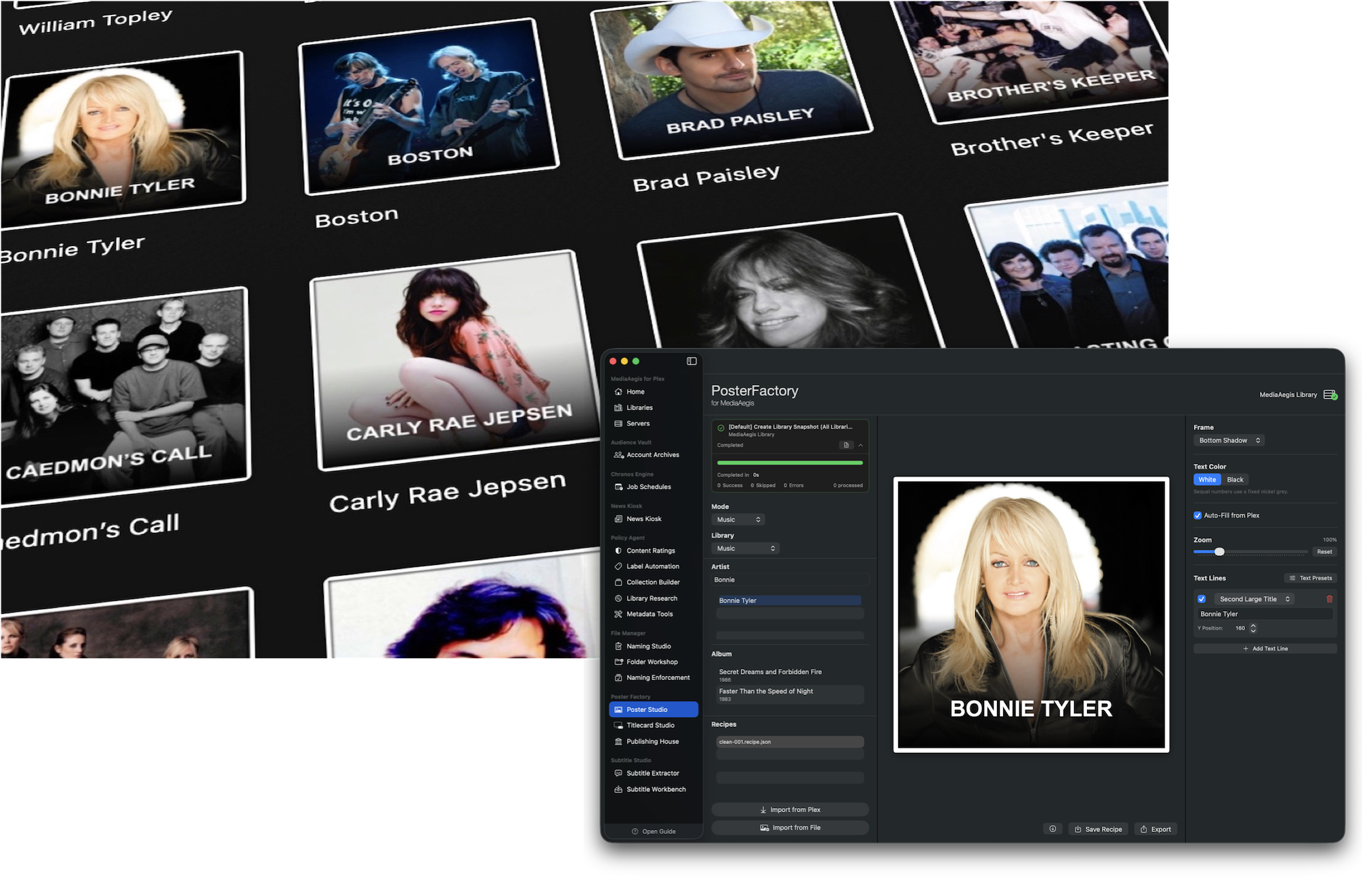The image size is (1363, 881).
Task: Click Import from Plex button
Action: coord(790,809)
